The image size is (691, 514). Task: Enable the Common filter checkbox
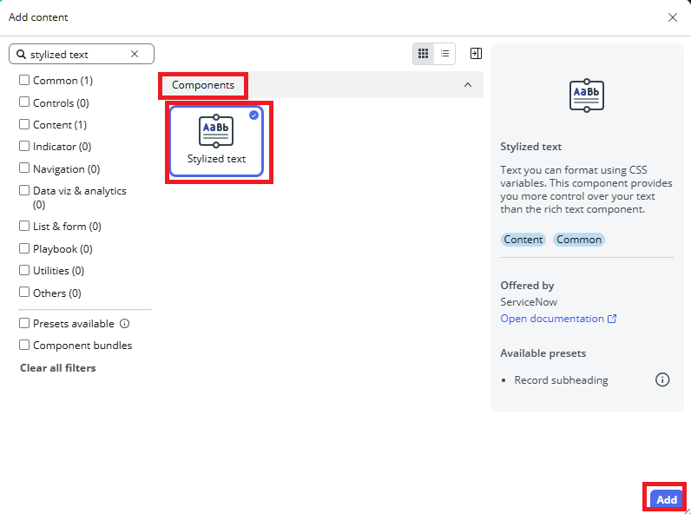click(24, 81)
